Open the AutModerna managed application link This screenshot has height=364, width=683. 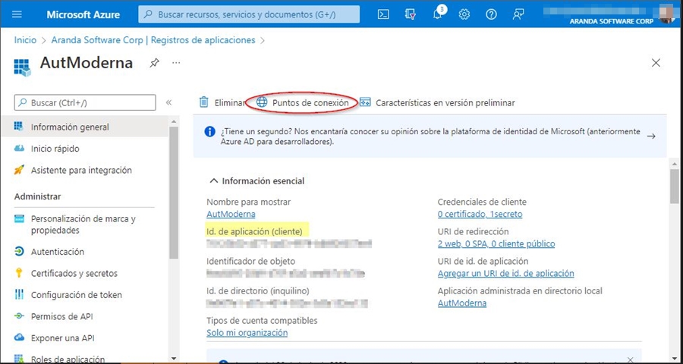[x=462, y=303]
